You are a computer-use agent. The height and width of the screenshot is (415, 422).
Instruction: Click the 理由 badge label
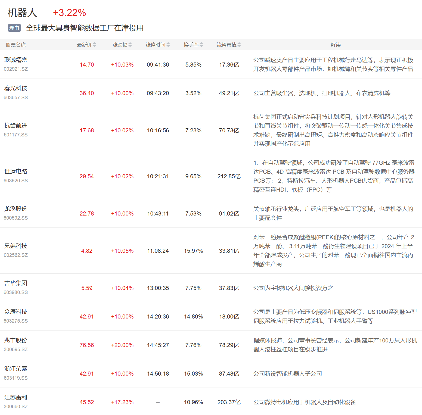[x=14, y=28]
